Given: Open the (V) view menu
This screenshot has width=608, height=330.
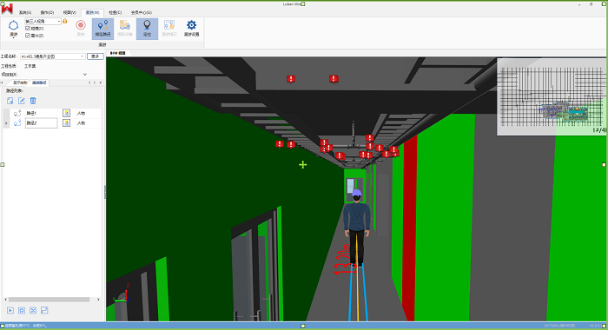Looking at the screenshot, I should [69, 12].
